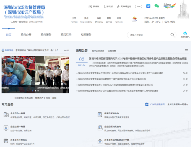Image resolution: width=191 pixels, height=147 pixels.
Task: Open the 政务公开 navigation tab
Action: click(26, 35)
